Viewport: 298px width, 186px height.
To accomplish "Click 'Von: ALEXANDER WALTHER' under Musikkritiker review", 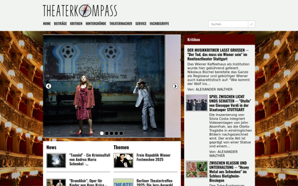I will (210, 89).
